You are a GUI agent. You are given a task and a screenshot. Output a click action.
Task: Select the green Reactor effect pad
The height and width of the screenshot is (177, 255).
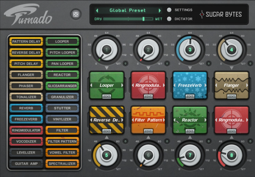[x=190, y=120]
